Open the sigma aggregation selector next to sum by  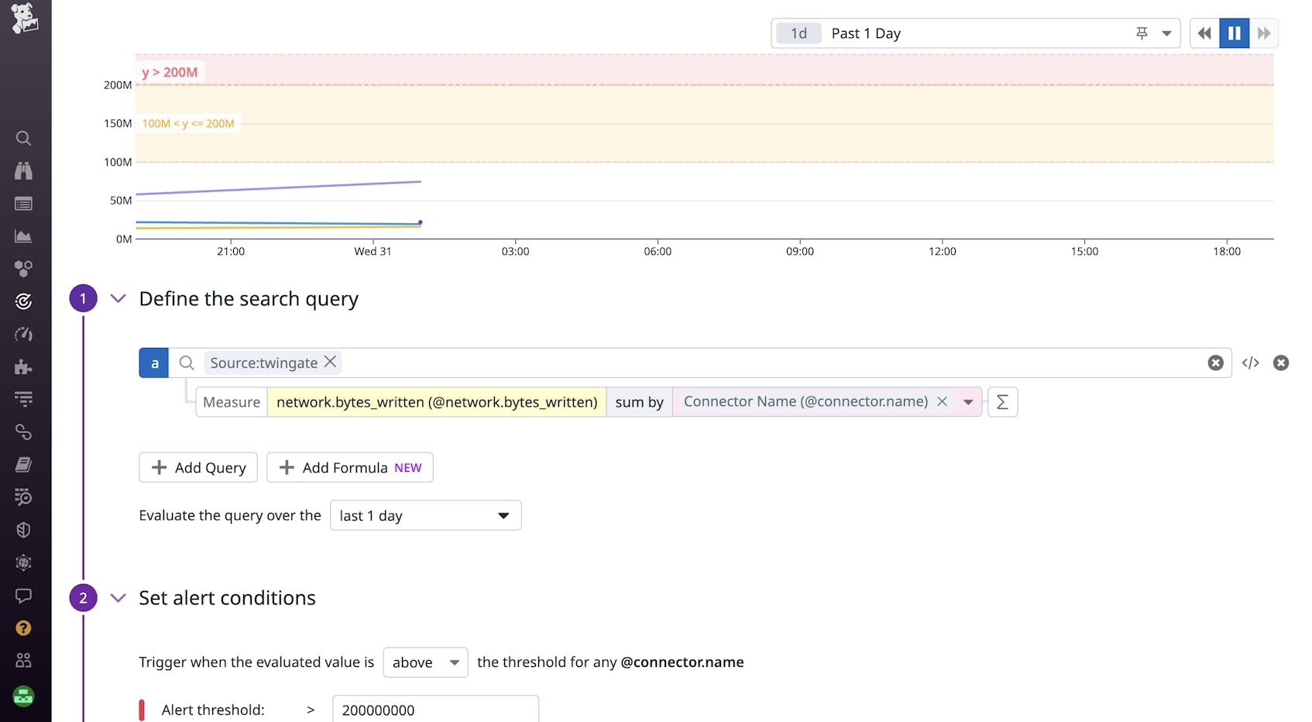click(1002, 402)
